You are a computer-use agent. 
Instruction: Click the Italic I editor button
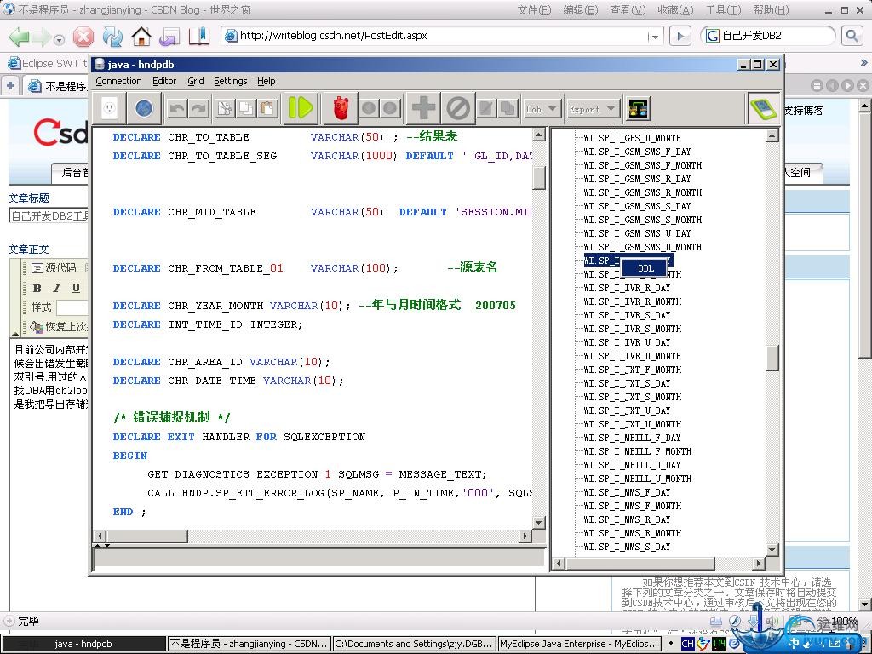point(56,288)
